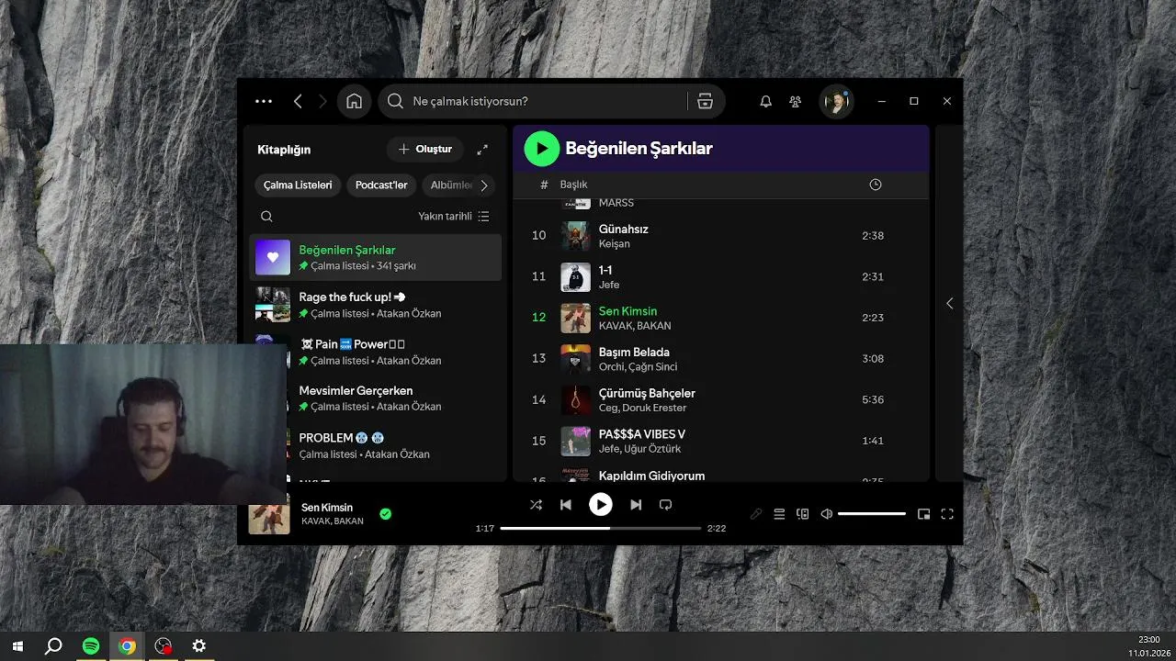Select the track Sen Kimsin in list
Viewport: 1176px width, 661px height.
(x=628, y=311)
